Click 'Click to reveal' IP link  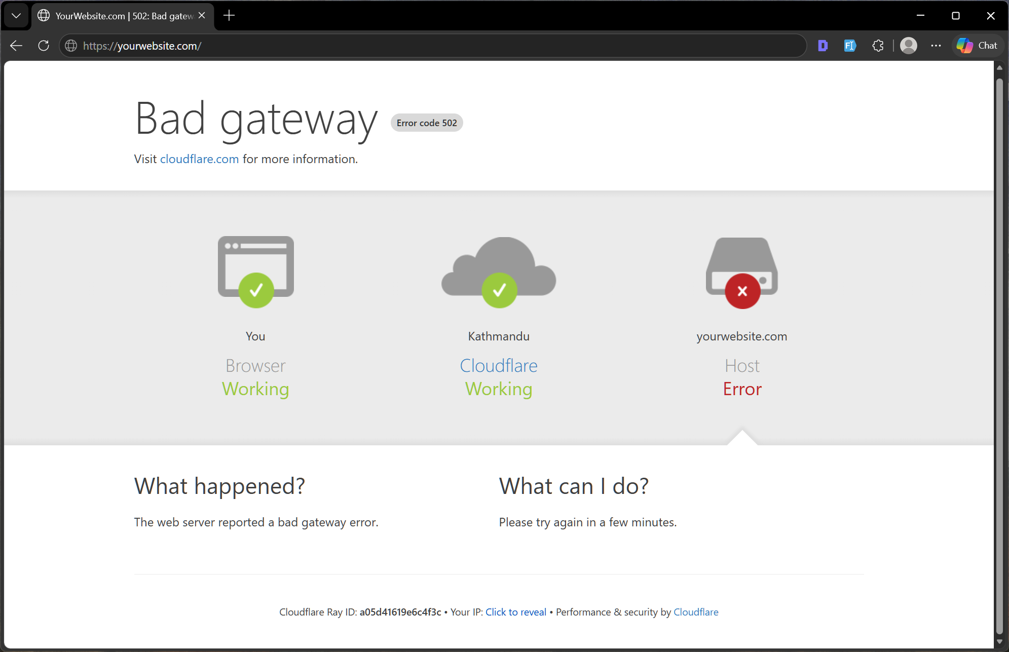pos(516,612)
